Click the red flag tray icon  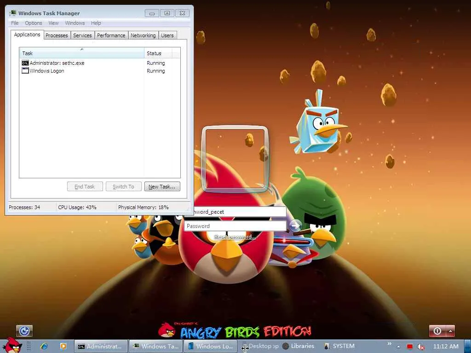tap(410, 347)
